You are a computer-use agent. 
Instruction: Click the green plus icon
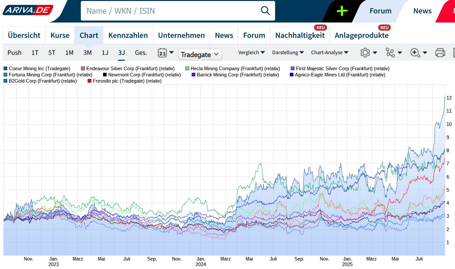pos(342,11)
